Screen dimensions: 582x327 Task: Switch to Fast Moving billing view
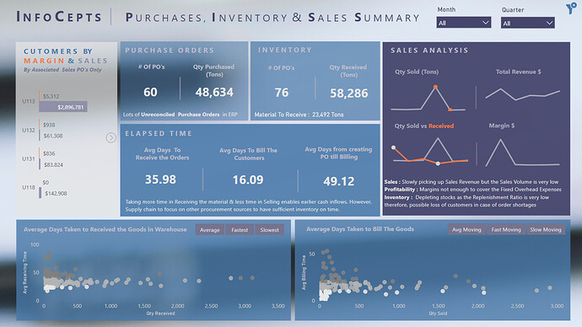tap(506, 229)
